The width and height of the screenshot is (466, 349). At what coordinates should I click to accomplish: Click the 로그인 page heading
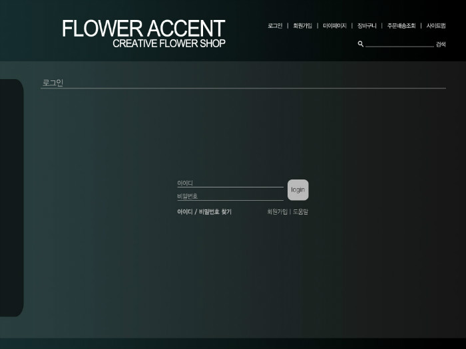click(x=53, y=82)
